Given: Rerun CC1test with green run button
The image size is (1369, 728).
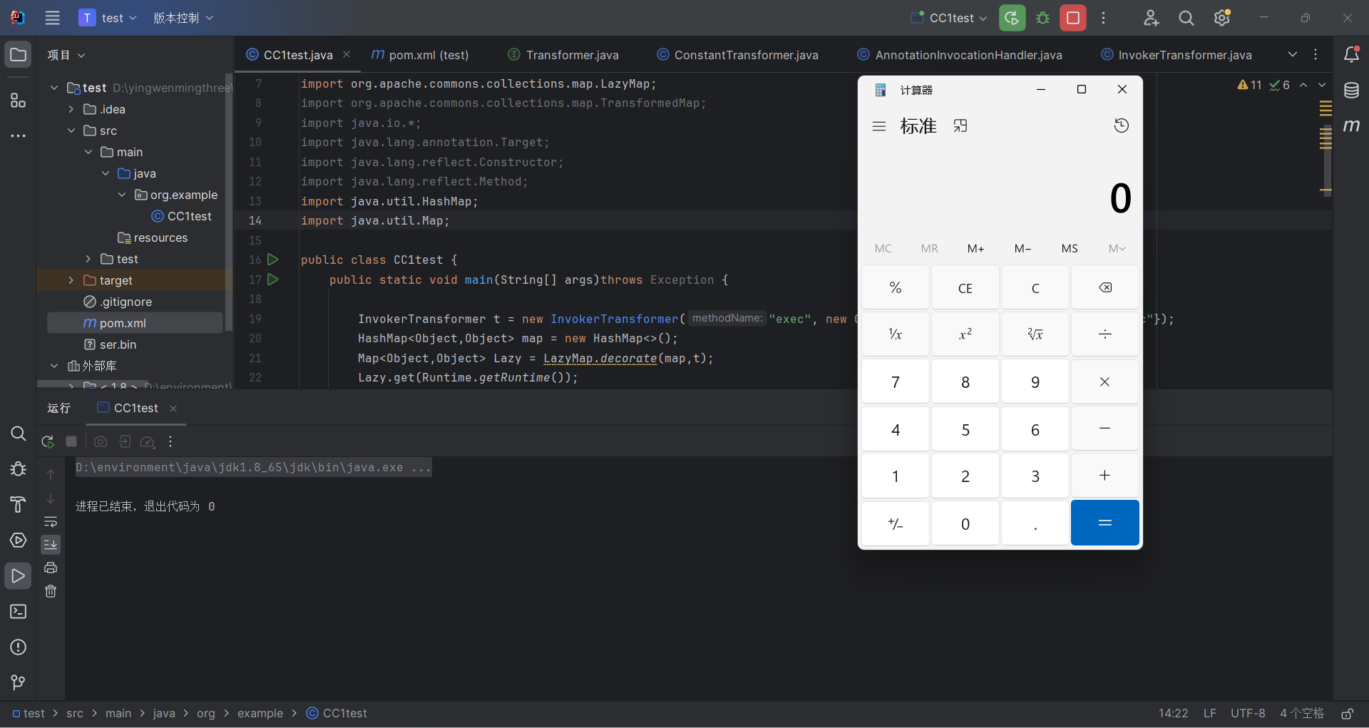Looking at the screenshot, I should tap(1012, 18).
